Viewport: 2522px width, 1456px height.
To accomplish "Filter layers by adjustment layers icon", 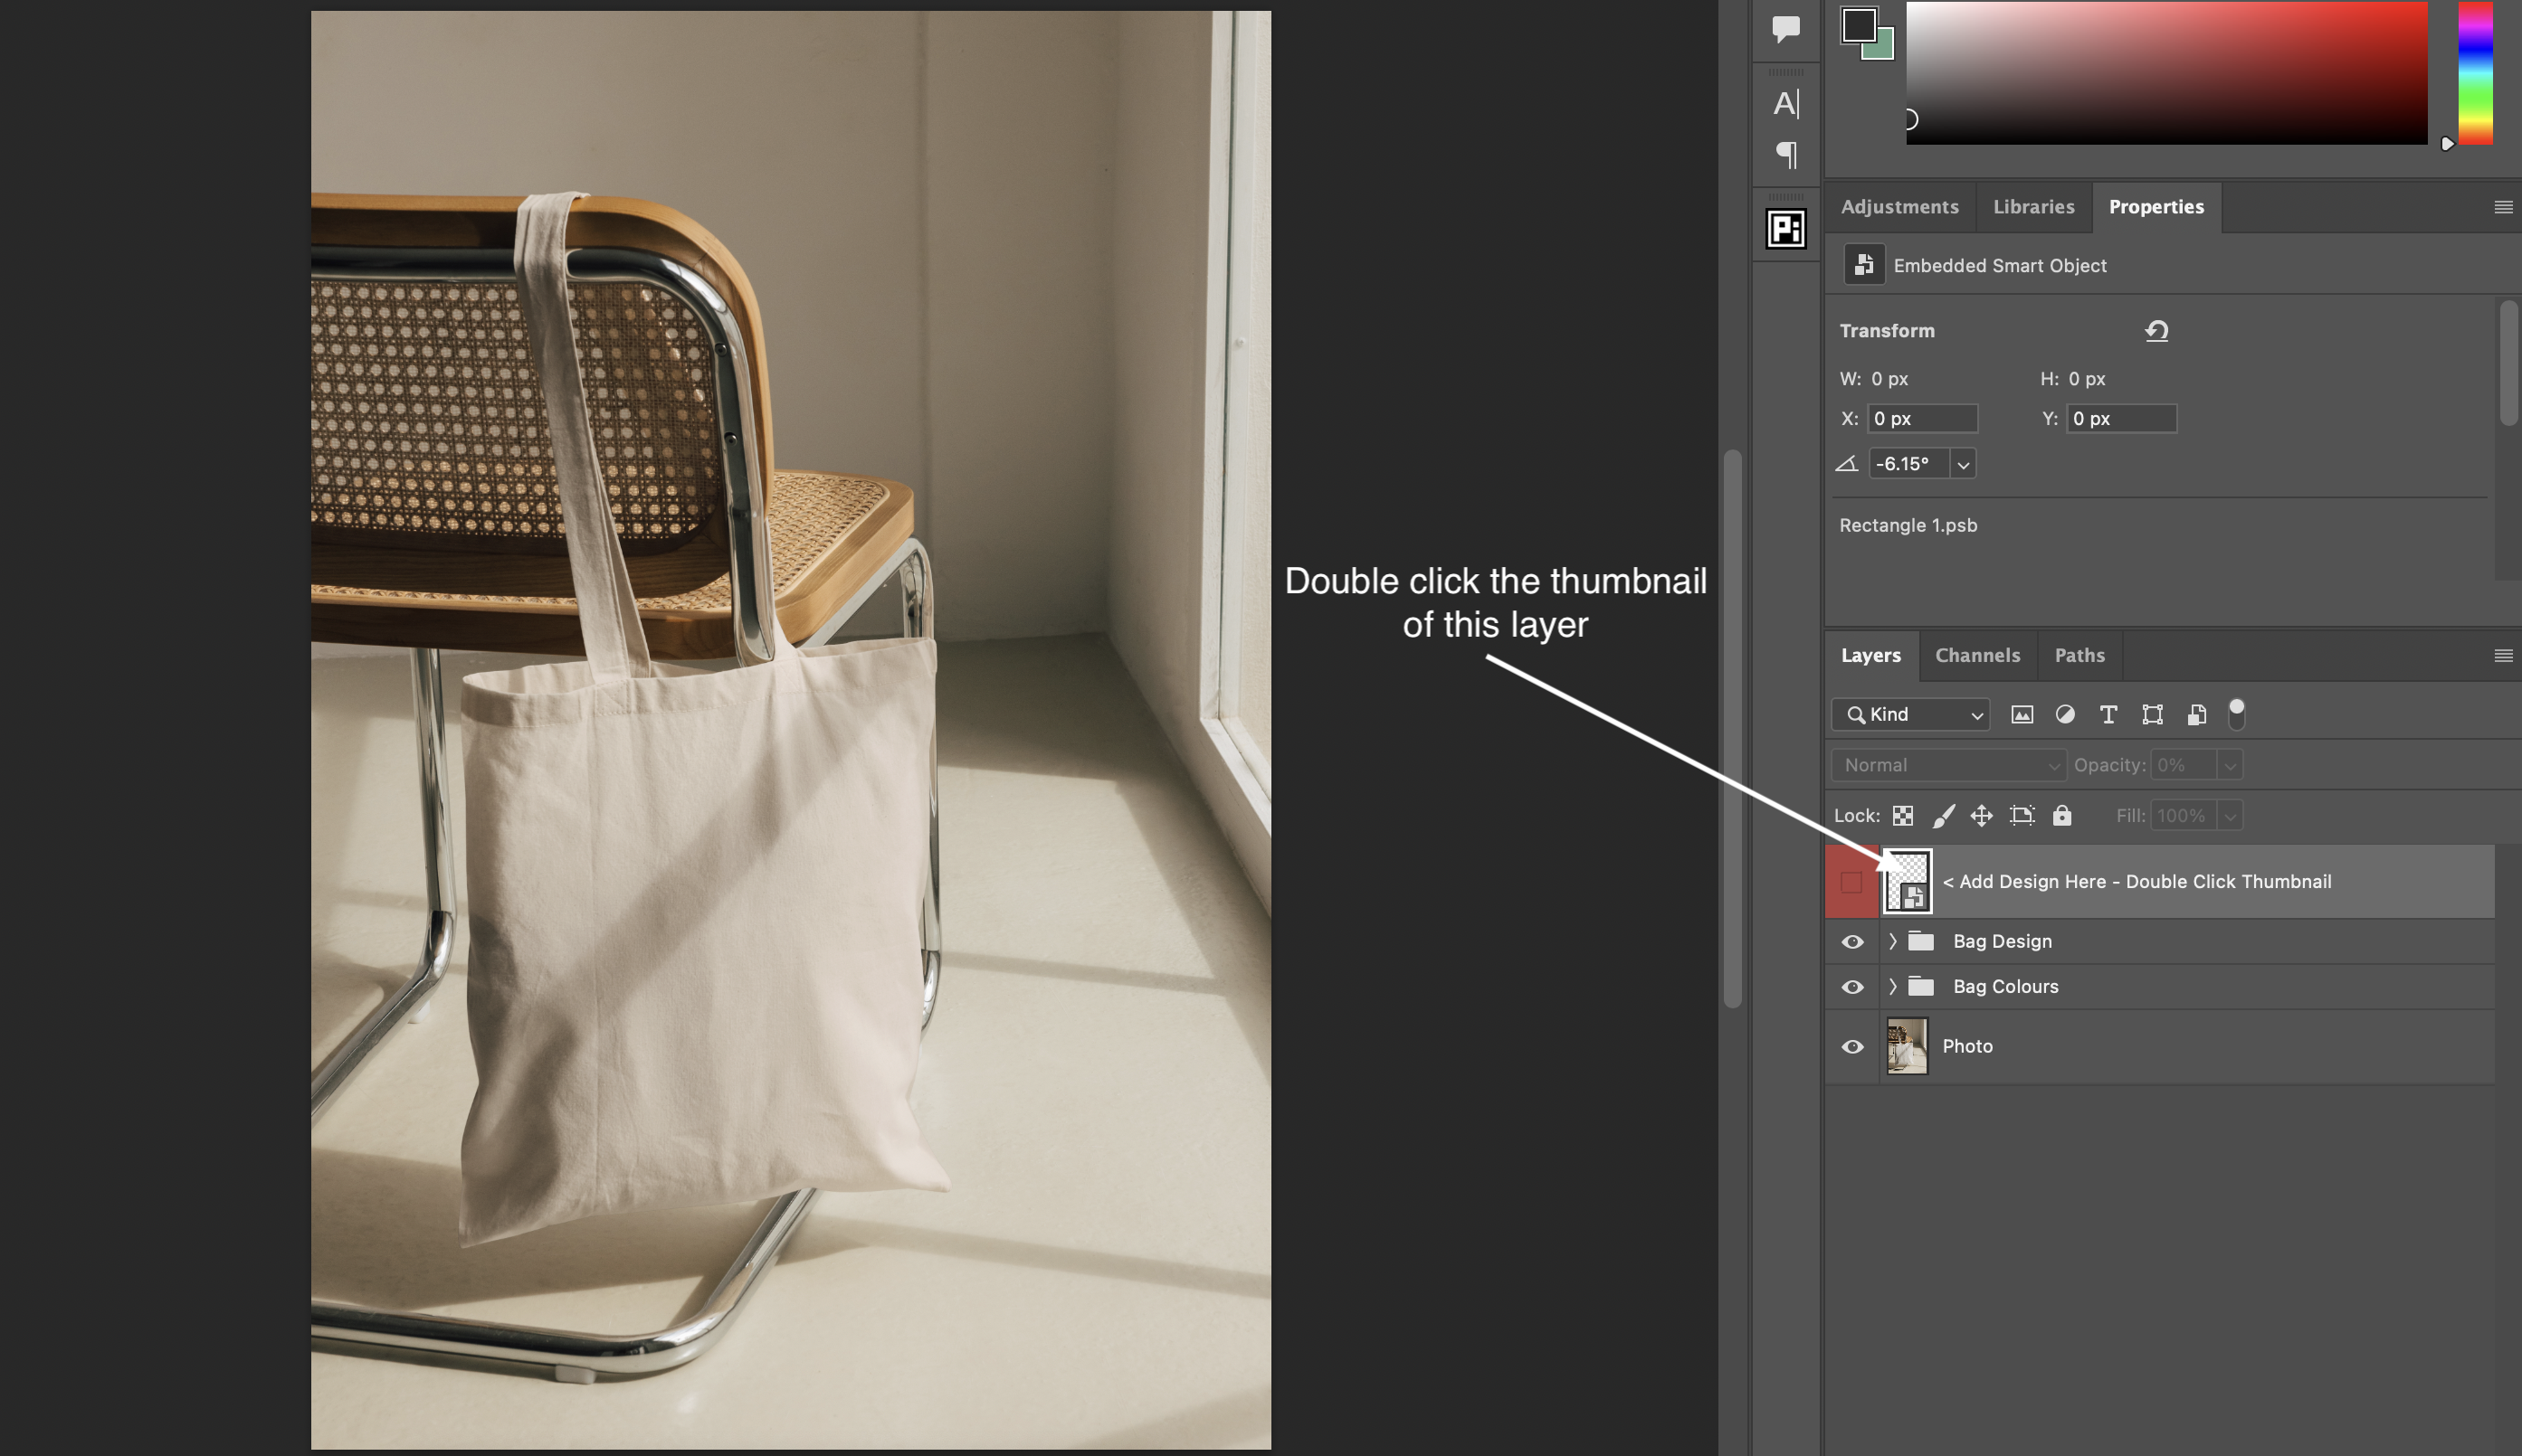I will point(2065,714).
